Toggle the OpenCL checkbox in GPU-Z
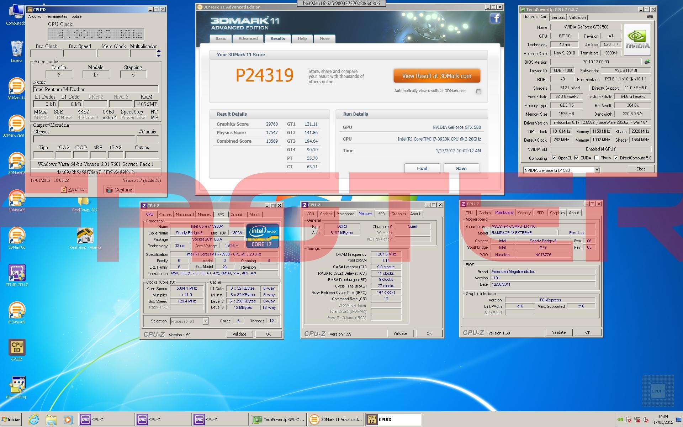Image resolution: width=683 pixels, height=427 pixels. coord(554,158)
